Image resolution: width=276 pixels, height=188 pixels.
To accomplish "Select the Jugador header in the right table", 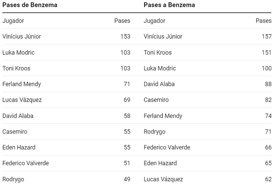I will point(155,21).
